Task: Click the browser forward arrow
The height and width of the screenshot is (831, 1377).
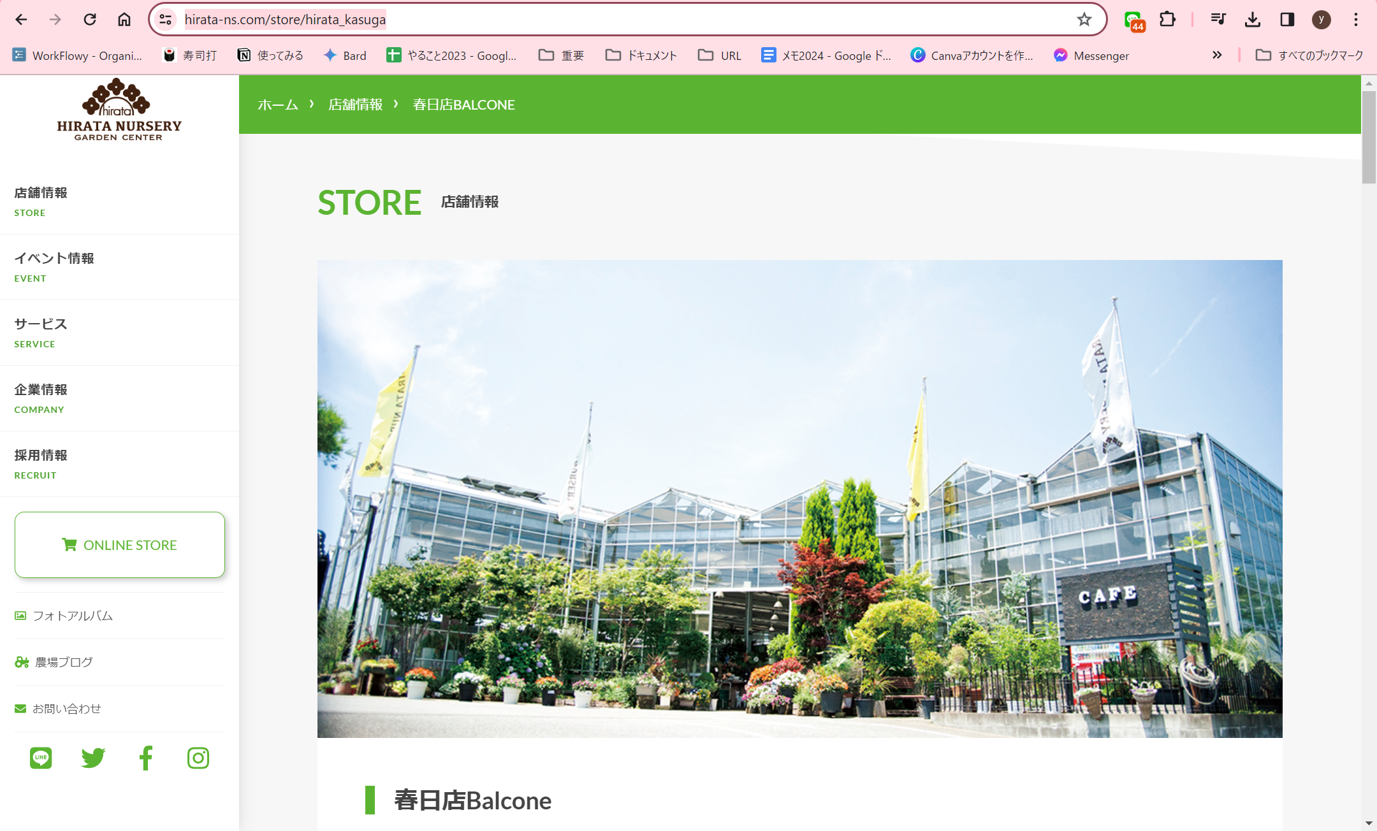Action: pos(55,20)
